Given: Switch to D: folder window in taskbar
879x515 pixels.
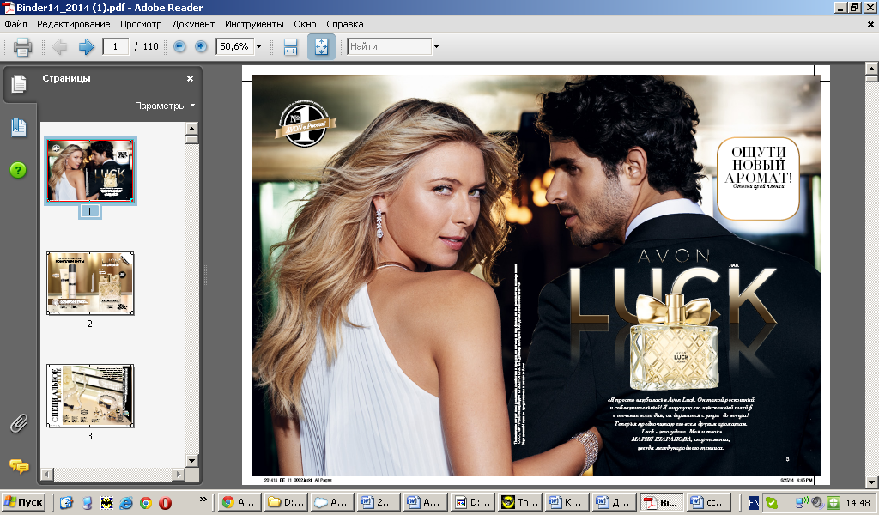Looking at the screenshot, I should click(285, 502).
